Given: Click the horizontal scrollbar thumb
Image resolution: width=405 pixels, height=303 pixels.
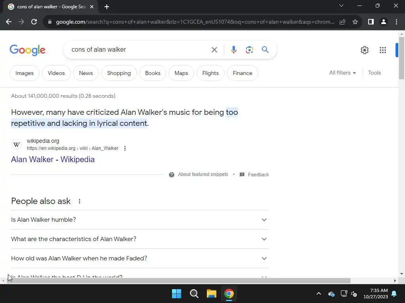Looking at the screenshot, I should 178,281.
